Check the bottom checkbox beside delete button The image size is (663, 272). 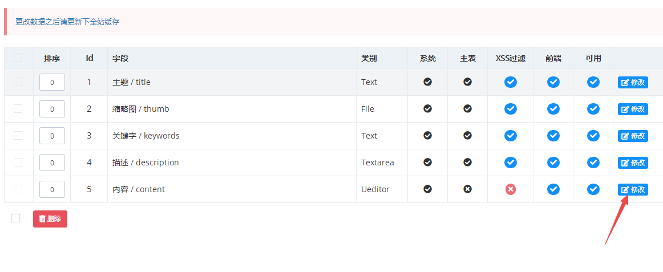[x=16, y=218]
